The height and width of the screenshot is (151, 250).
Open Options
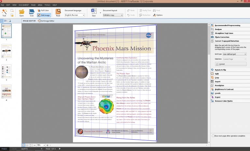(158, 15)
